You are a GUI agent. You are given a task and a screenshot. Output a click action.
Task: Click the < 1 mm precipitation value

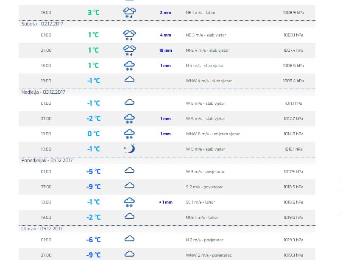pyautogui.click(x=166, y=202)
